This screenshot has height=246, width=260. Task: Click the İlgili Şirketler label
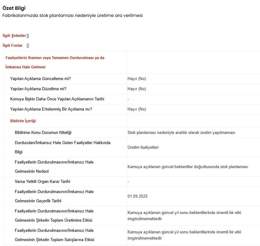click(14, 36)
